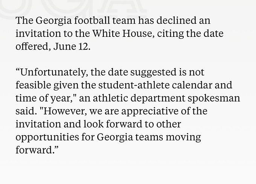Click the words "White House"
The image size is (256, 184).
pos(123,33)
